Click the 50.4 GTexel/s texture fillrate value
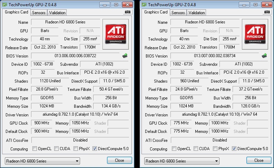 [x=111, y=89]
